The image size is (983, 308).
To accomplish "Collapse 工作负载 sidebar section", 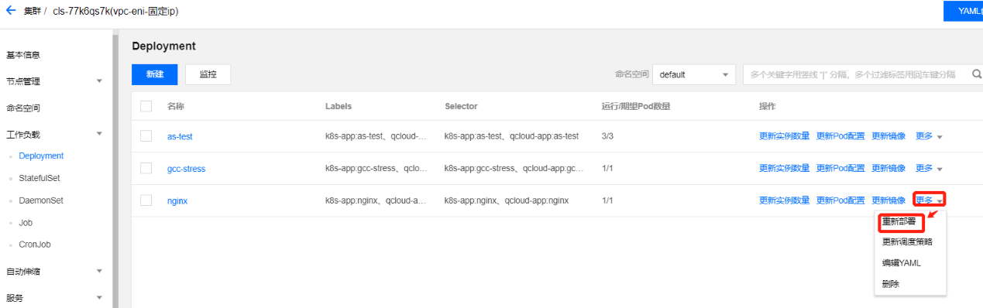I will (x=55, y=134).
